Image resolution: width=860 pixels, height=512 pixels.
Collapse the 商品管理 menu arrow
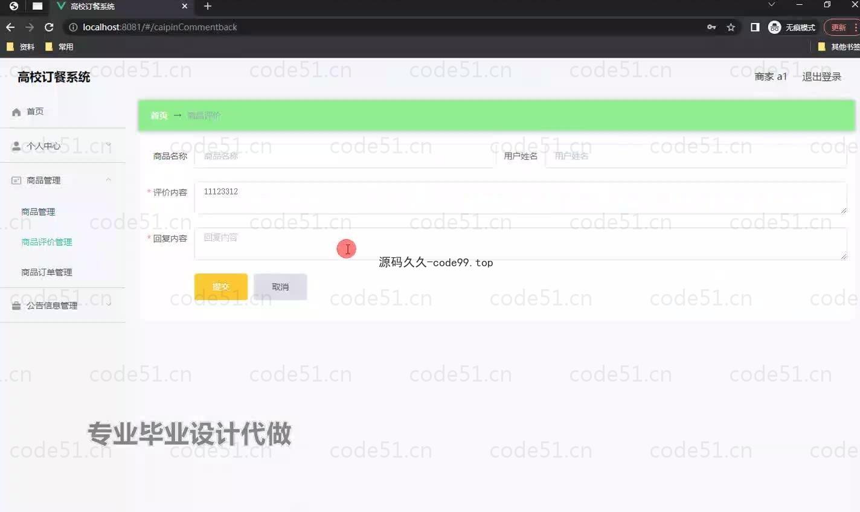pos(109,179)
